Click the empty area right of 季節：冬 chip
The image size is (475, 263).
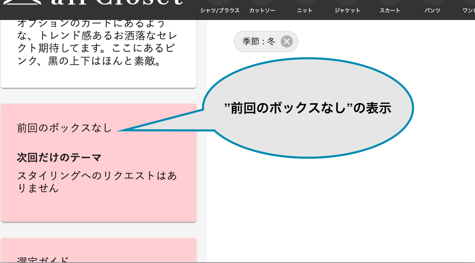[x=374, y=42]
